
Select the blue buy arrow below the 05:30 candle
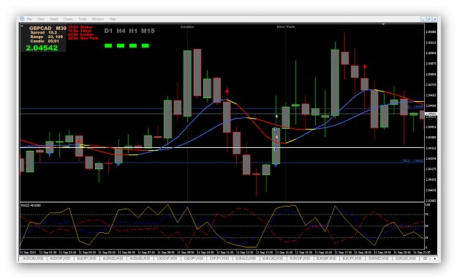tap(118, 164)
